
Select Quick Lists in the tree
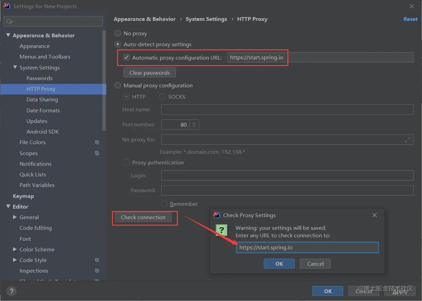33,174
